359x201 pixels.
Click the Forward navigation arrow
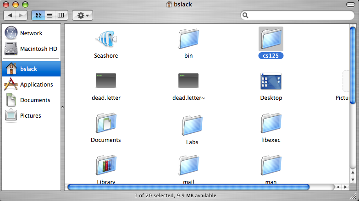[x=21, y=16]
